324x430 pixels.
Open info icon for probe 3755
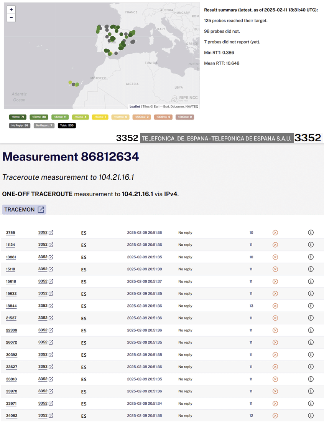311,233
